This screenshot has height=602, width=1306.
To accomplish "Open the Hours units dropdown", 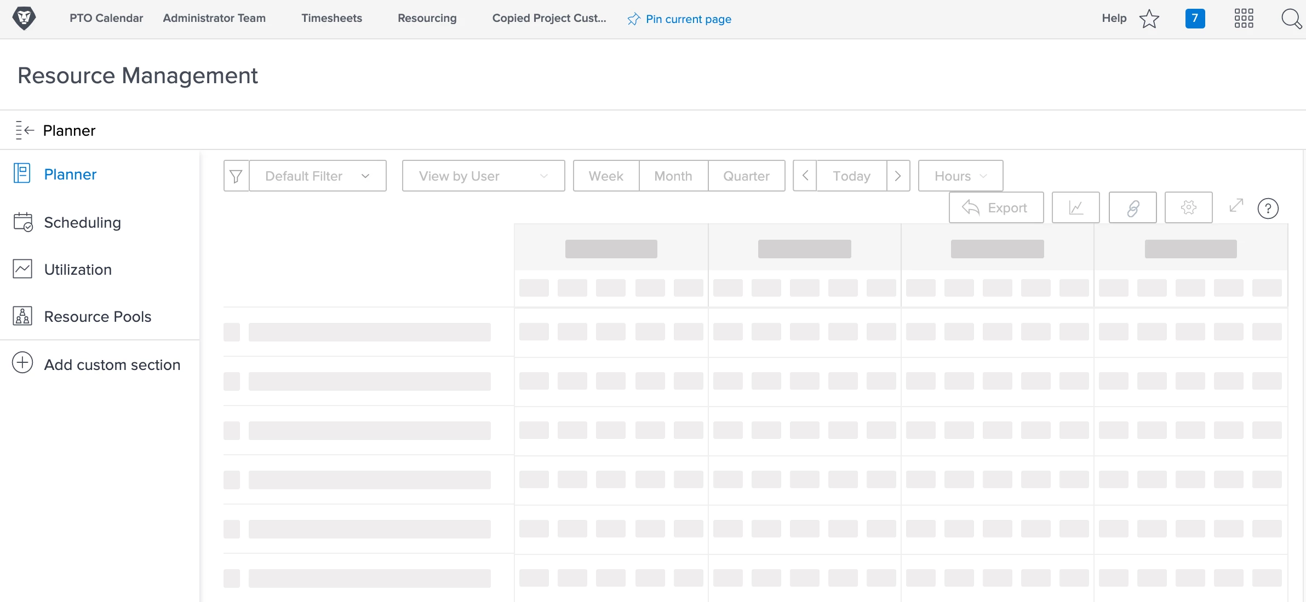I will 960,176.
